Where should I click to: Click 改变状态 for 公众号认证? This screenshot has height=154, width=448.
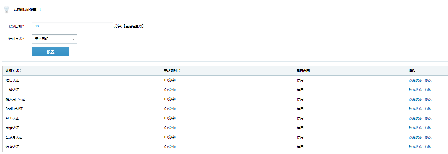pos(415,137)
